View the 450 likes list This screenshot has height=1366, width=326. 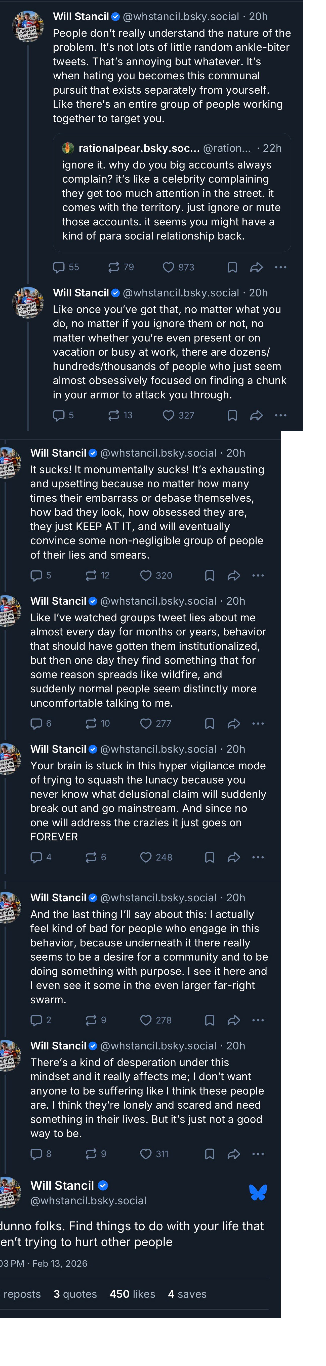[132, 1294]
